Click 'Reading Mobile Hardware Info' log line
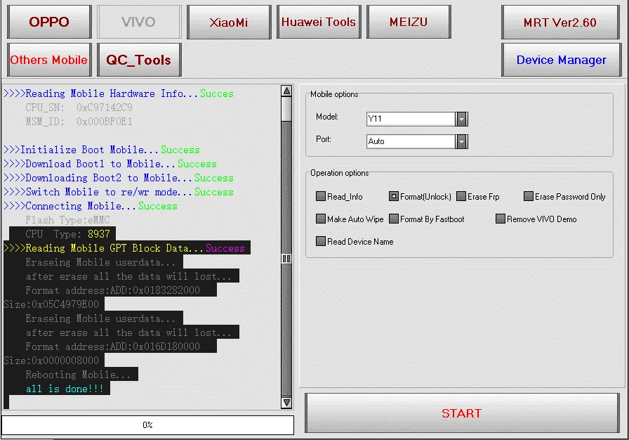This screenshot has width=629, height=440. pyautogui.click(x=119, y=93)
